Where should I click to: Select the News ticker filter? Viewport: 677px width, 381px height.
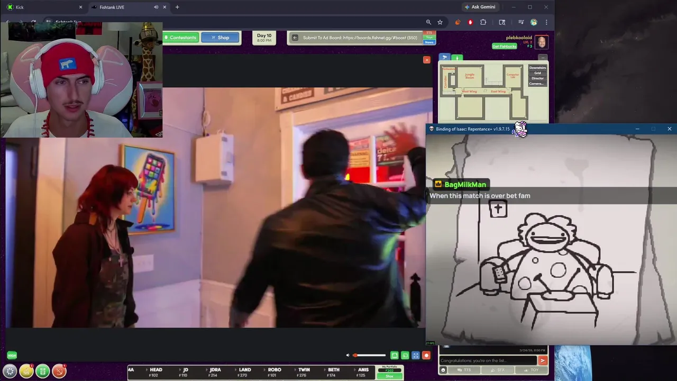429,42
